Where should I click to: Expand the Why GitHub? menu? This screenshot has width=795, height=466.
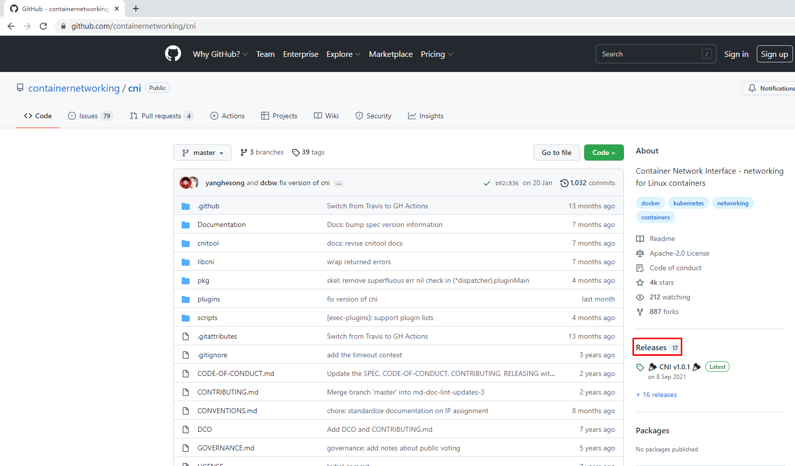tap(220, 54)
